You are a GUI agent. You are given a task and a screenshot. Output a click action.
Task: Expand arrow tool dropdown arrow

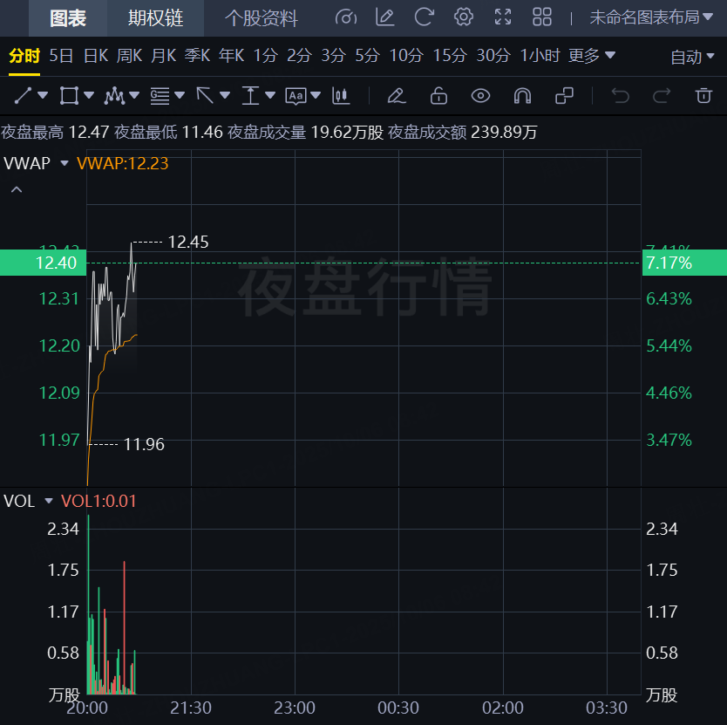(x=225, y=96)
